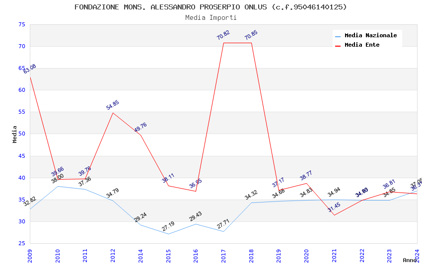Screen dimensions: 422x273
Task: Click the 2018 year tick label
Action: pyautogui.click(x=251, y=256)
